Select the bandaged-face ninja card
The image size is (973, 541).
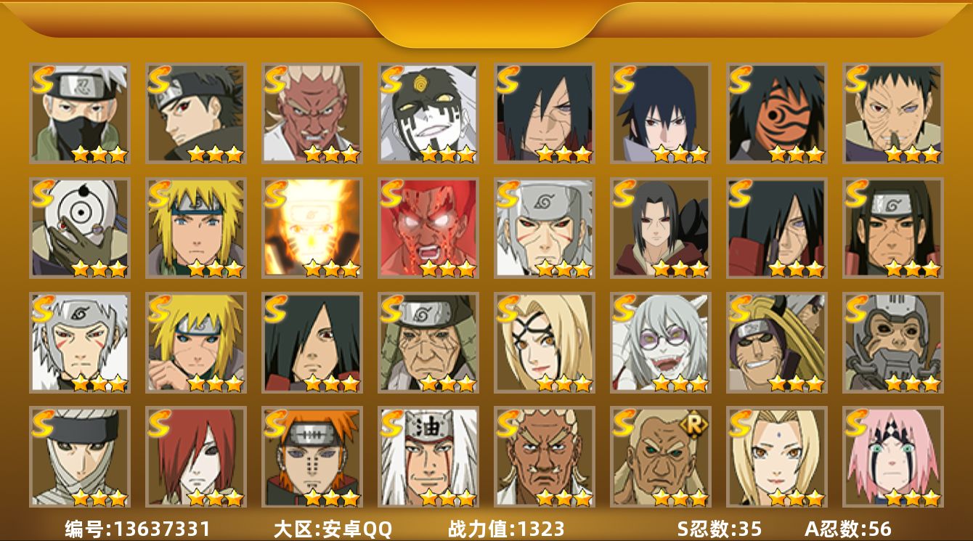coord(79,457)
